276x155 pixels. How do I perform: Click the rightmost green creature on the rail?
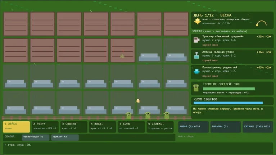point(166,115)
